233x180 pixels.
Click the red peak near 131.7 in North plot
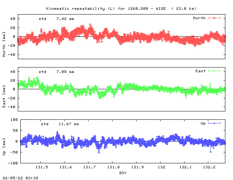point(90,25)
